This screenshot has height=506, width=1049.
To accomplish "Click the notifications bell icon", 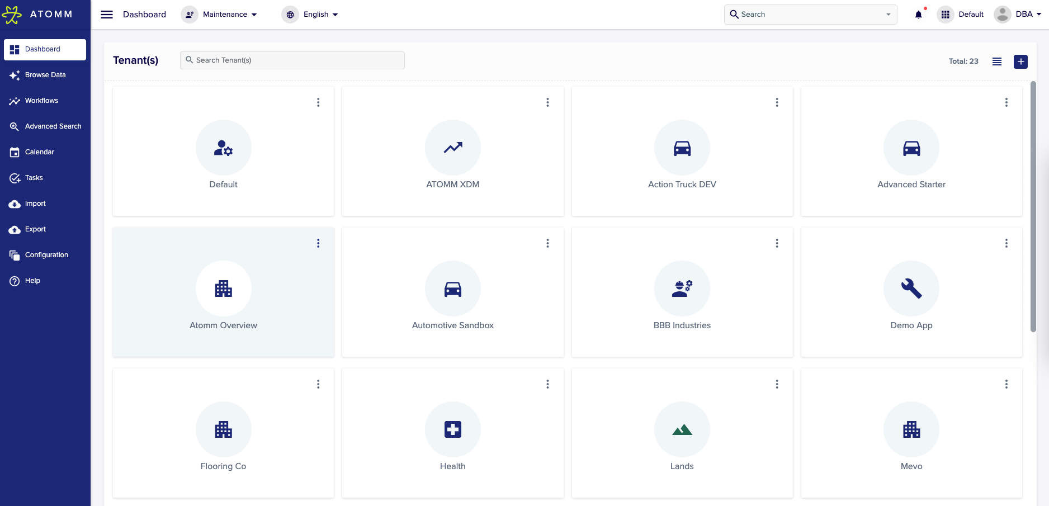I will tap(918, 15).
